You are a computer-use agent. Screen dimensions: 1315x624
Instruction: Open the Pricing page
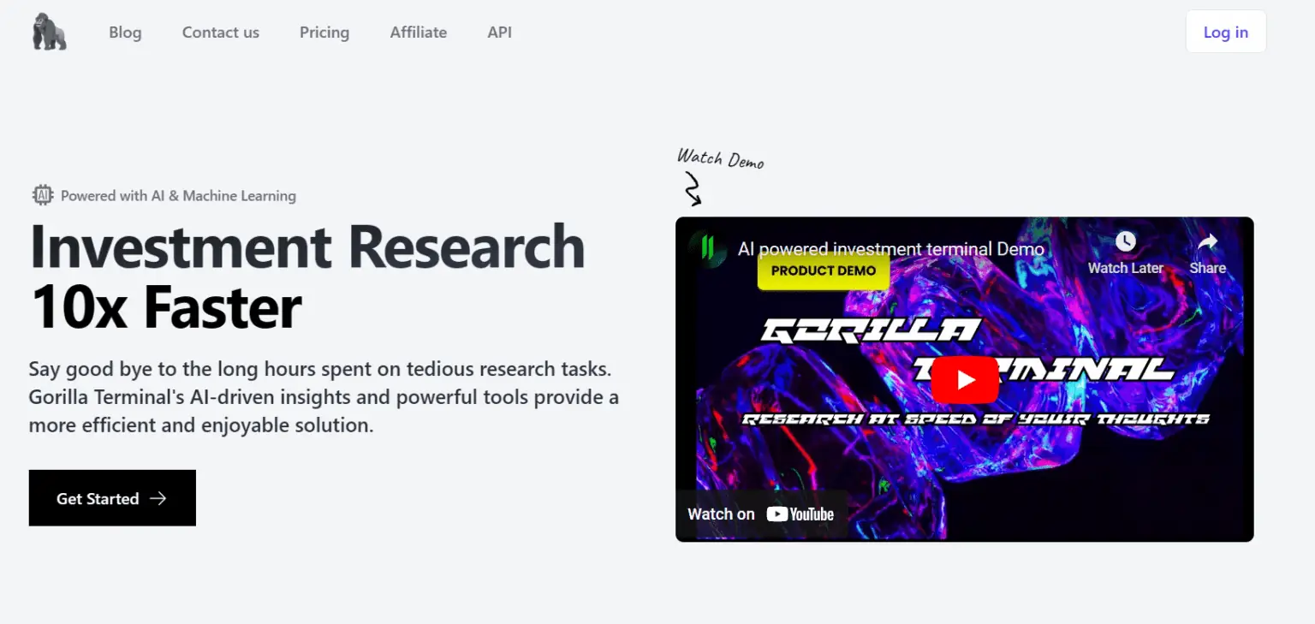(x=324, y=33)
